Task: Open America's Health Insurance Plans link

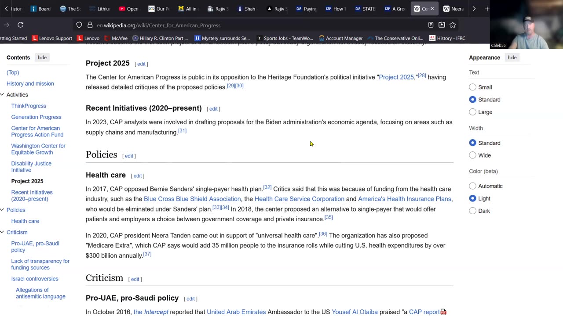Action: (x=405, y=199)
